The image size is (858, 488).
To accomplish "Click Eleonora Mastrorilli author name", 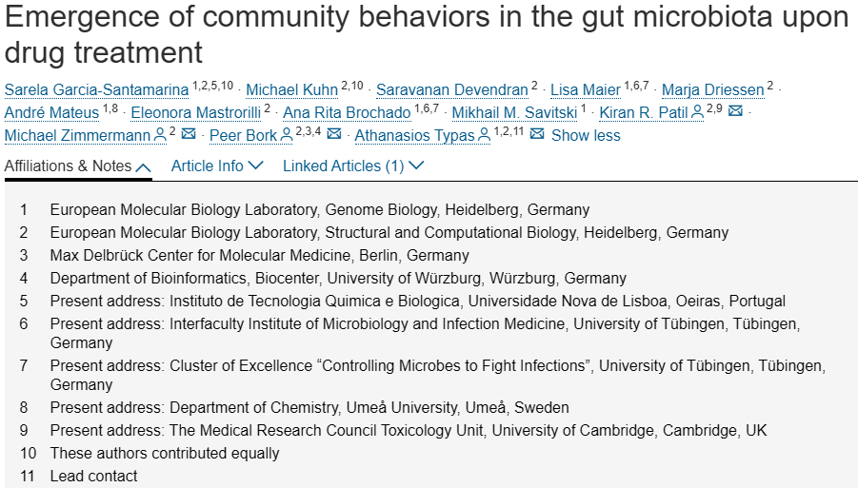I will (x=196, y=112).
